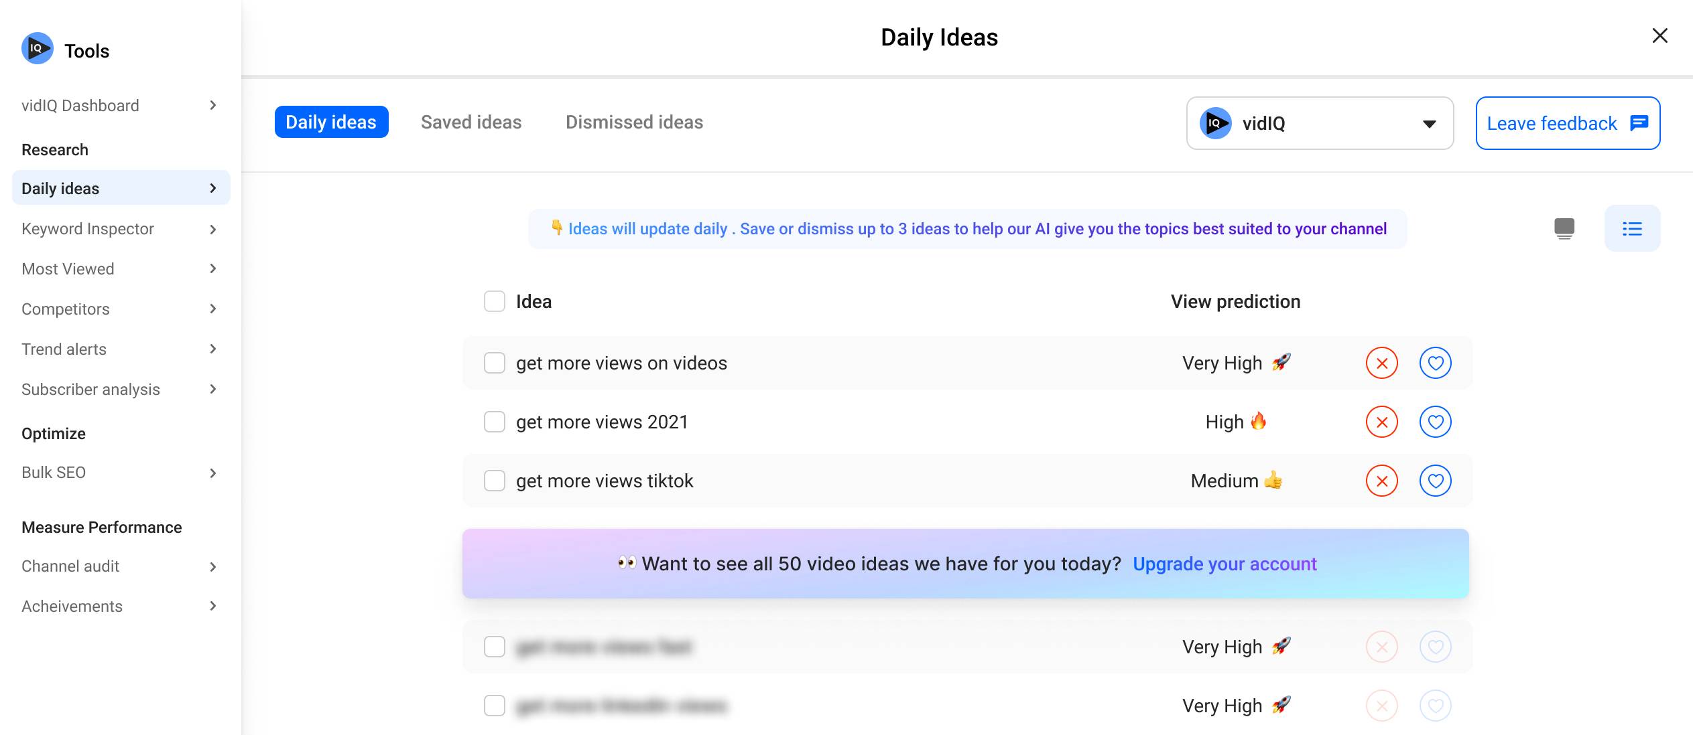This screenshot has width=1693, height=735.
Task: Switch to list view layout
Action: (x=1632, y=229)
